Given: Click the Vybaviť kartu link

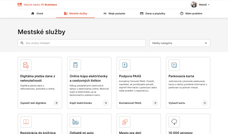Looking at the screenshot, I should tap(177, 103).
